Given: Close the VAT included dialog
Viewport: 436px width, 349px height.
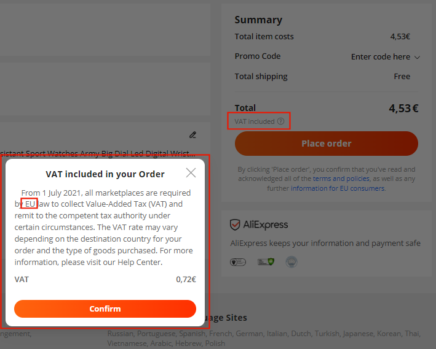Looking at the screenshot, I should click(191, 173).
